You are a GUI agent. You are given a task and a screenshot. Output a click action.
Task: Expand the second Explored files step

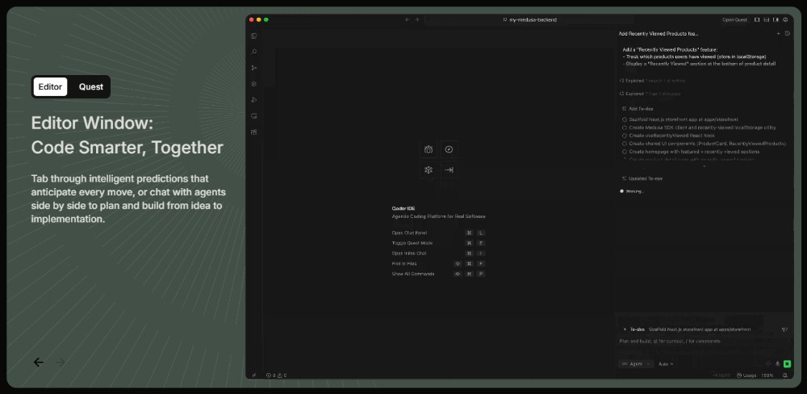(x=650, y=94)
